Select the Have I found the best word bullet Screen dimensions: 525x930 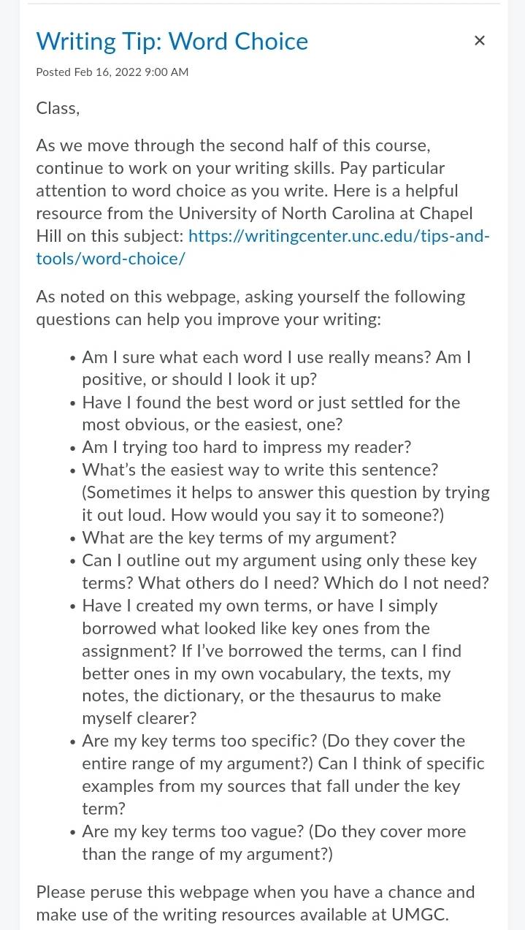271,413
